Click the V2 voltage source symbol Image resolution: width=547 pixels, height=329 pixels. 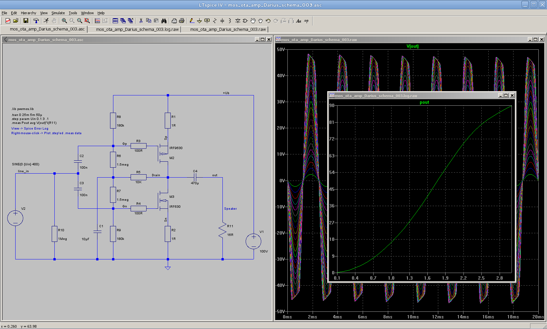click(15, 218)
